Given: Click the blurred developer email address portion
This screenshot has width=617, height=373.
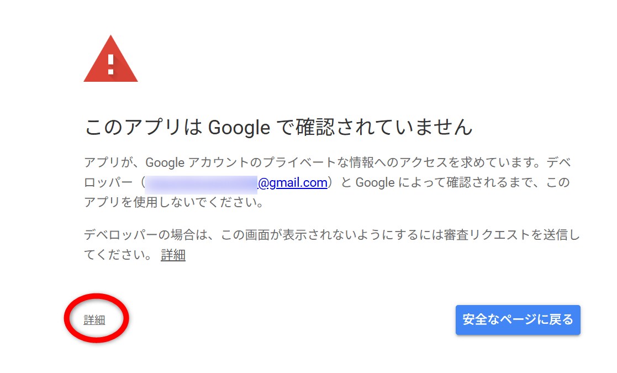Looking at the screenshot, I should [x=202, y=183].
